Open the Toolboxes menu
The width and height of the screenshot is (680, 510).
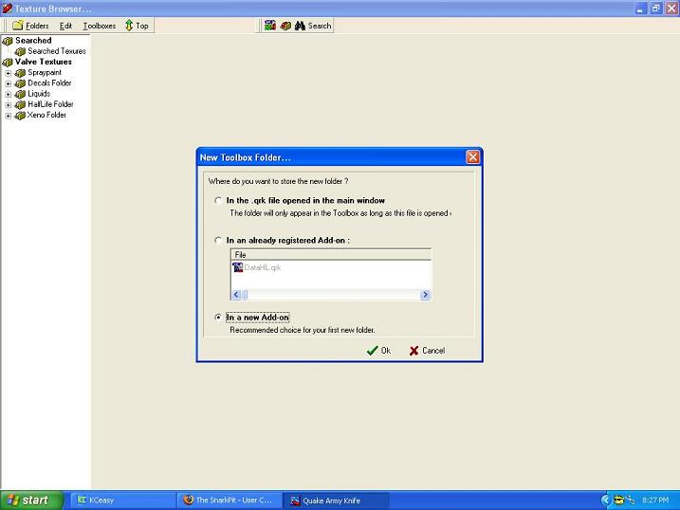click(x=99, y=26)
